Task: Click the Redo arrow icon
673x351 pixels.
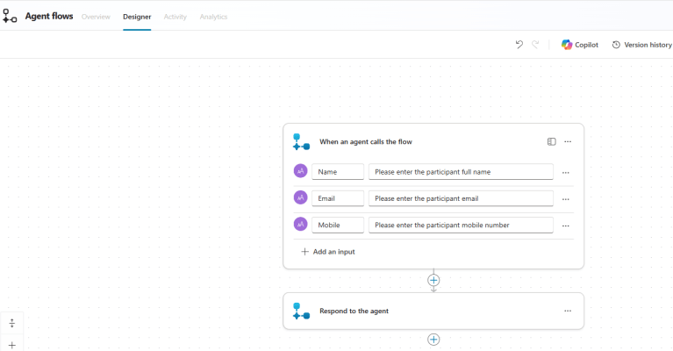Action: click(535, 45)
